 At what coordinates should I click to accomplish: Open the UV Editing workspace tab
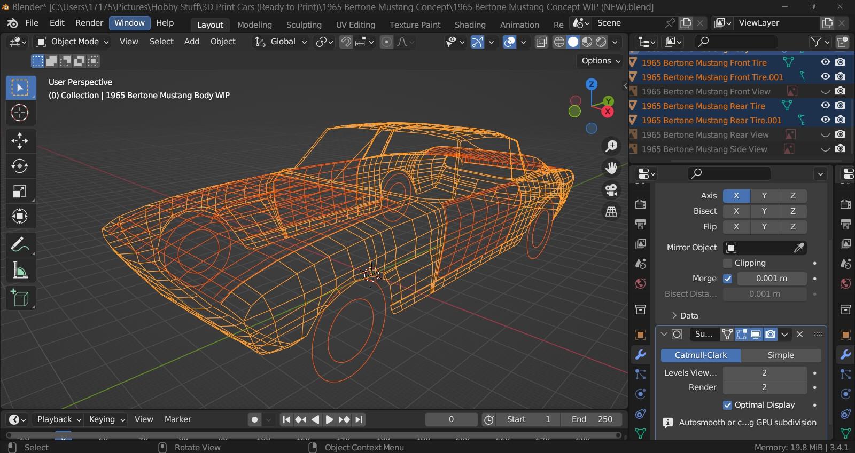point(355,25)
